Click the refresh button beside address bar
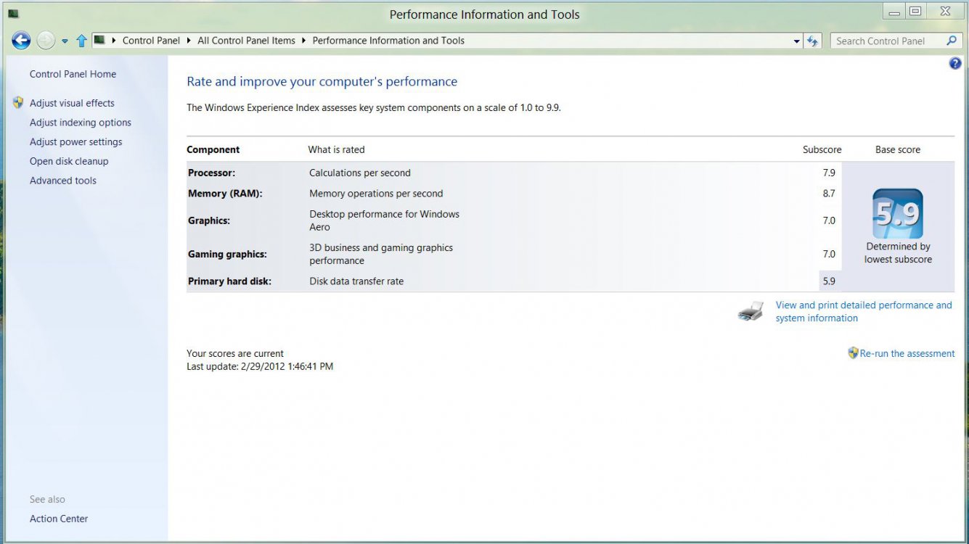 point(812,41)
